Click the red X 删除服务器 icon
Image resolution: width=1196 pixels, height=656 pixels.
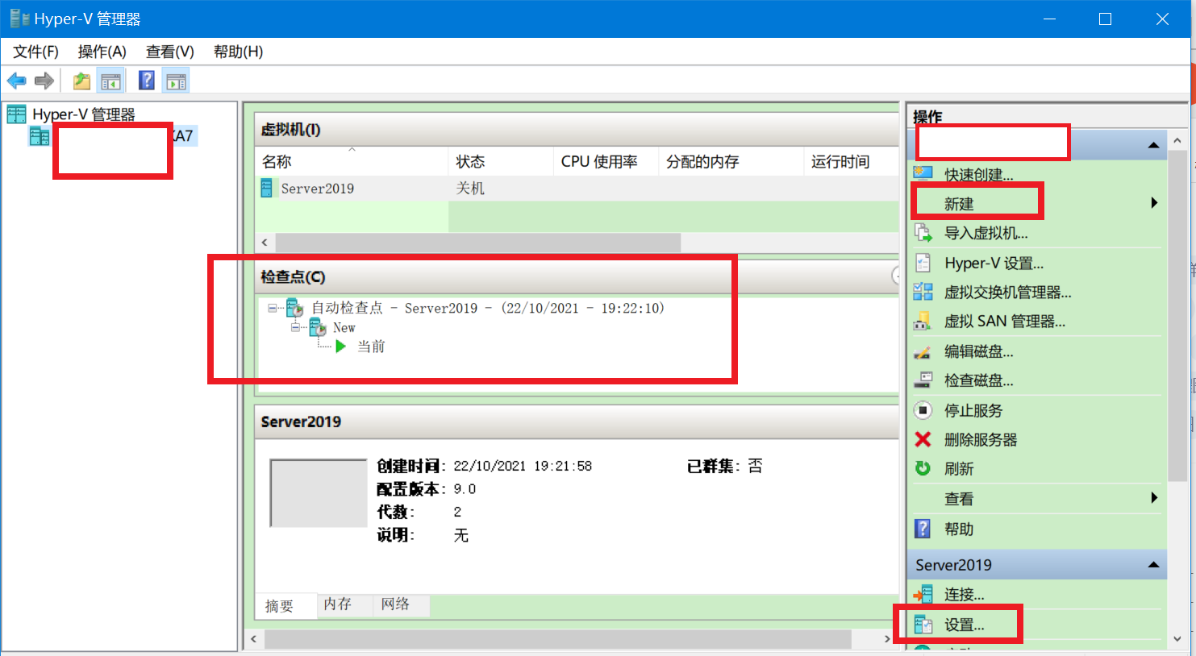[x=923, y=439]
